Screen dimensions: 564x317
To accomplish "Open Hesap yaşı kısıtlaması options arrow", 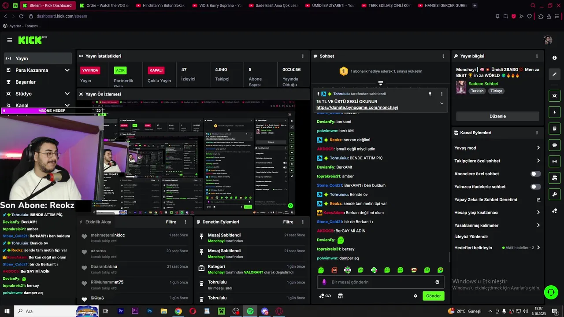I will pyautogui.click(x=538, y=212).
